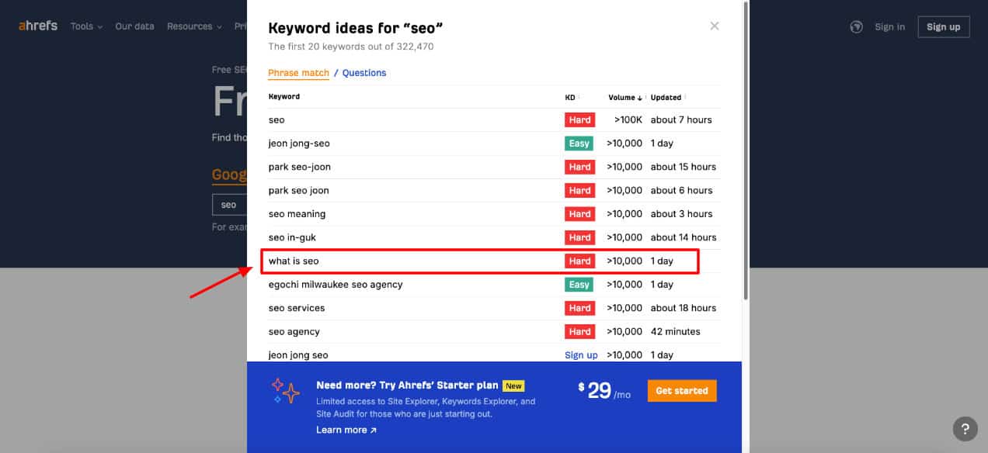Click Sign up link in 'jeon jong seo' row
This screenshot has height=453, width=988.
coord(581,355)
